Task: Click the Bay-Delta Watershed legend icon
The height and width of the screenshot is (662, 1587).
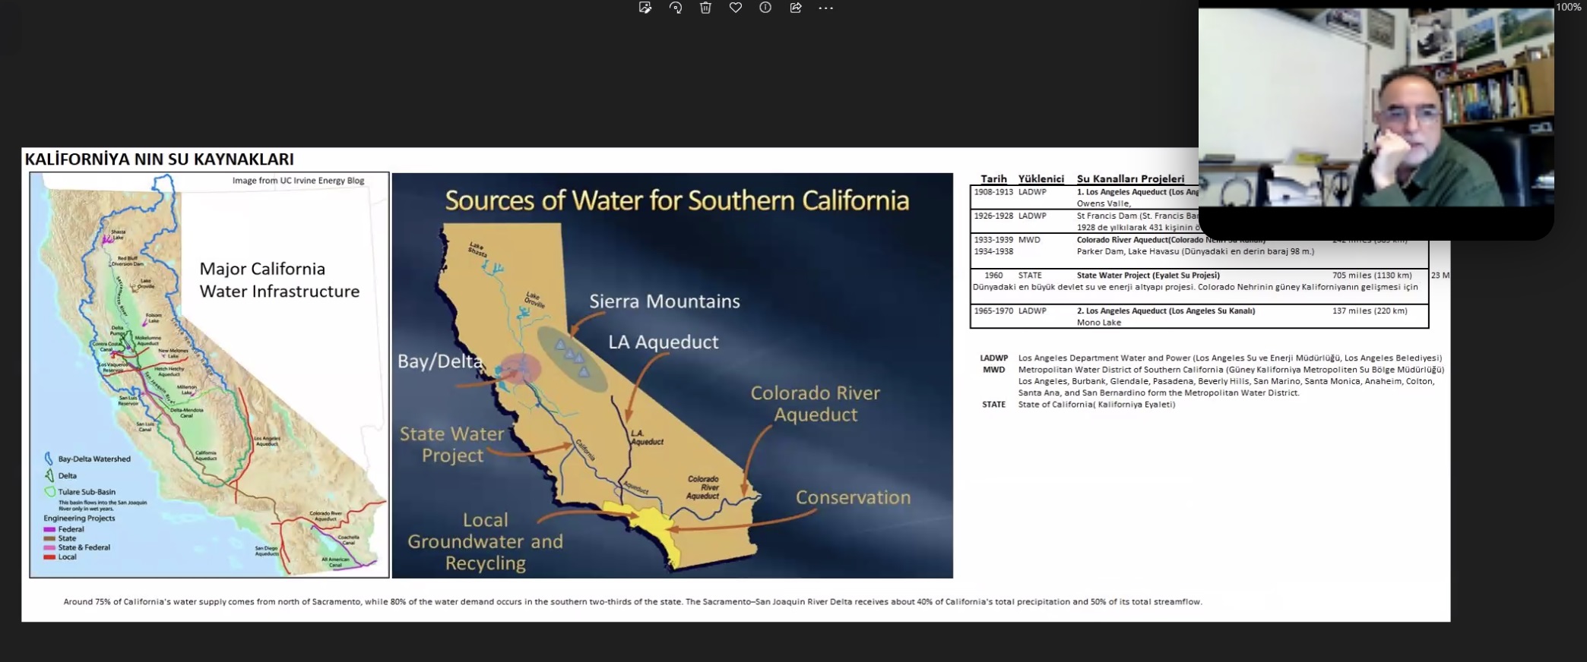Action: pyautogui.click(x=49, y=459)
